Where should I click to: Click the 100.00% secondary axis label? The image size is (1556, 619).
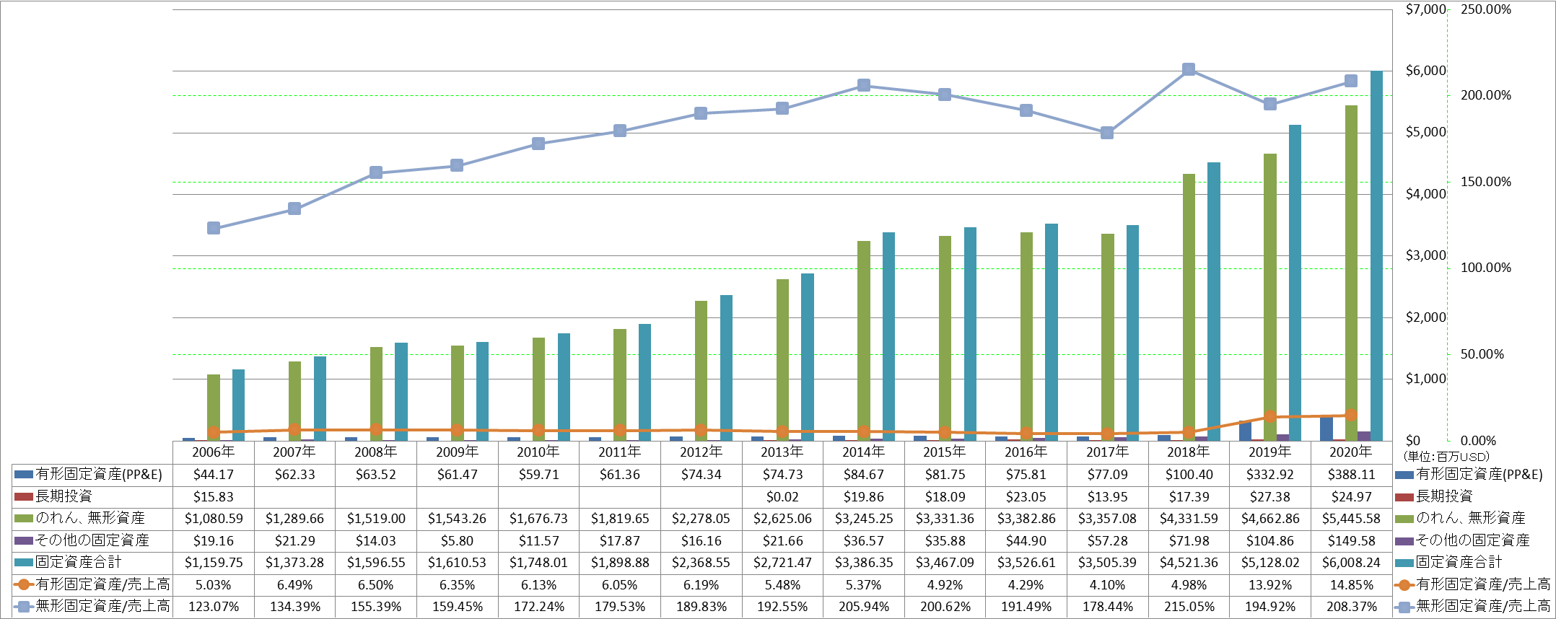pyautogui.click(x=1486, y=268)
